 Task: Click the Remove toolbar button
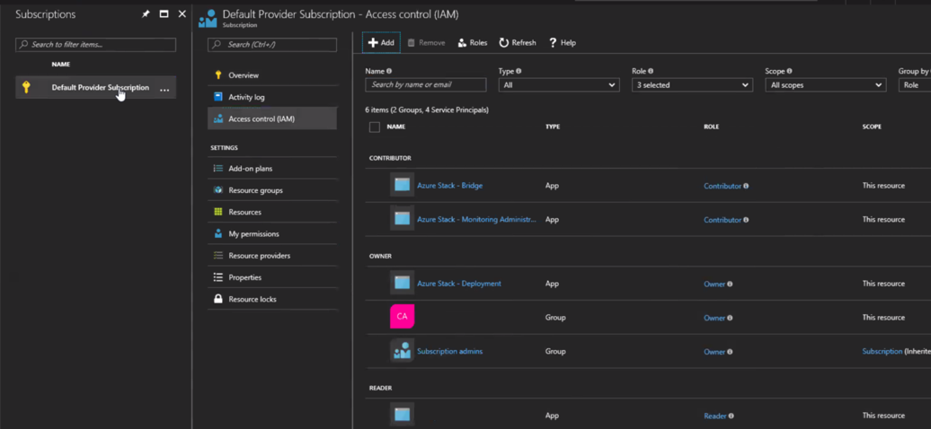[426, 43]
